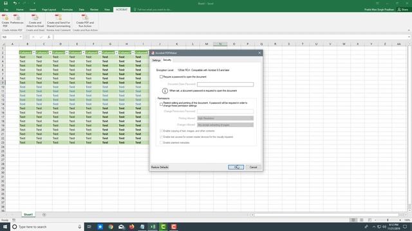Click the Undo icon in title bar
This screenshot has width=412, height=231.
(15, 3)
